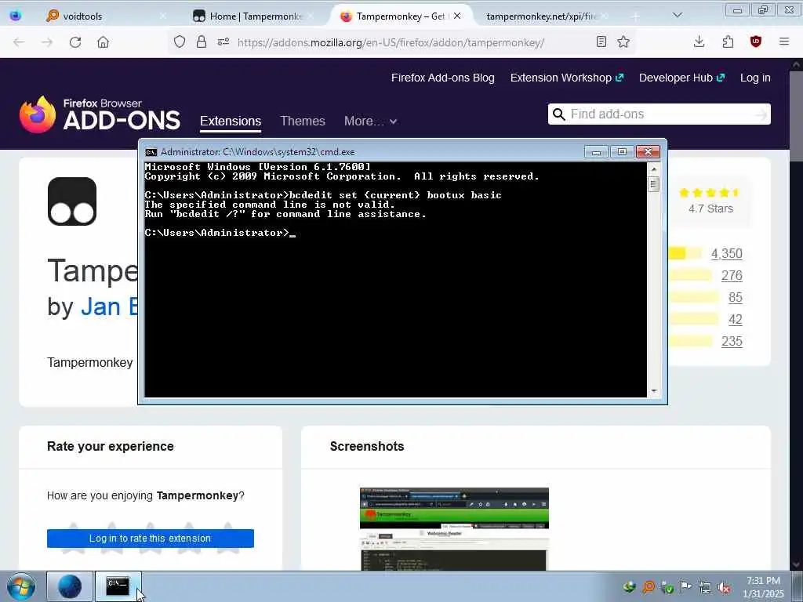Select Extensions navigation item
The width and height of the screenshot is (803, 602).
[x=231, y=121]
